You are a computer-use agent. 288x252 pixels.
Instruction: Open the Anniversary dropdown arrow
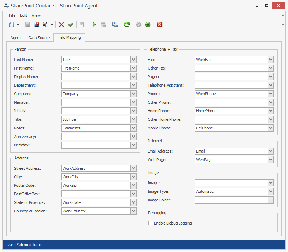tap(134, 137)
